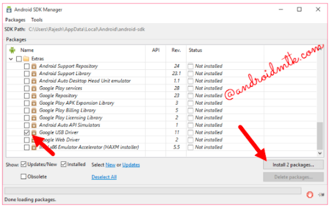Click Google Play APK Expansion Library package icon
331x208 pixels.
(34, 103)
